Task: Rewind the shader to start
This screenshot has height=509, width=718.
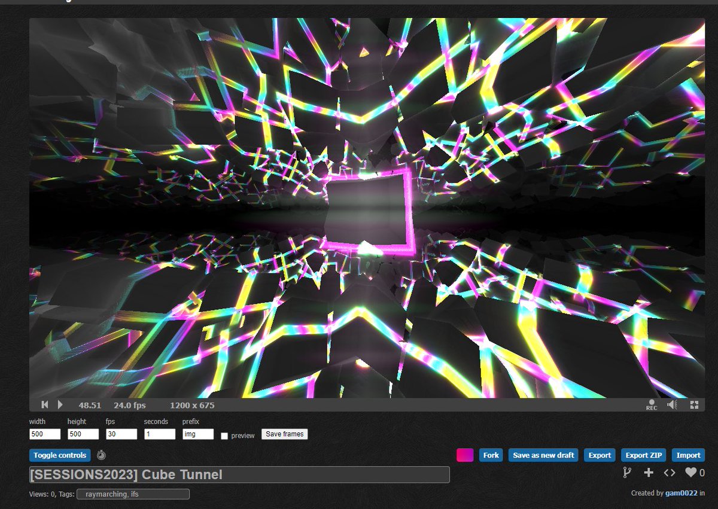Action: click(x=44, y=405)
